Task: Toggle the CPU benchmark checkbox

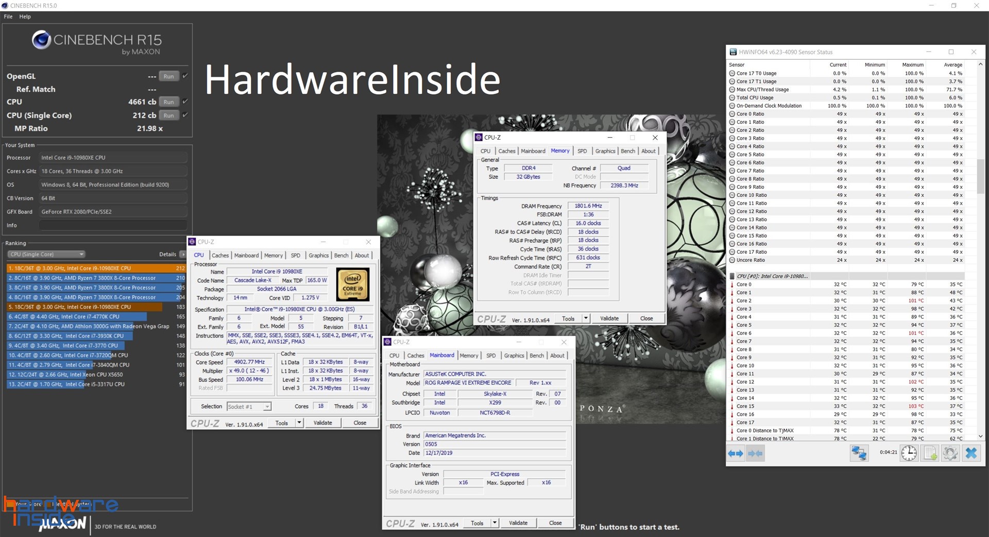Action: click(x=184, y=102)
